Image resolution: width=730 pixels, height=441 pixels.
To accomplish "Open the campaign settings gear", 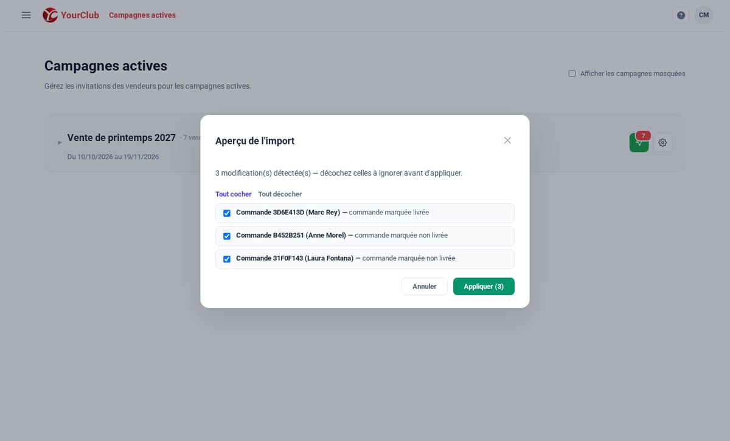I will coord(662,143).
